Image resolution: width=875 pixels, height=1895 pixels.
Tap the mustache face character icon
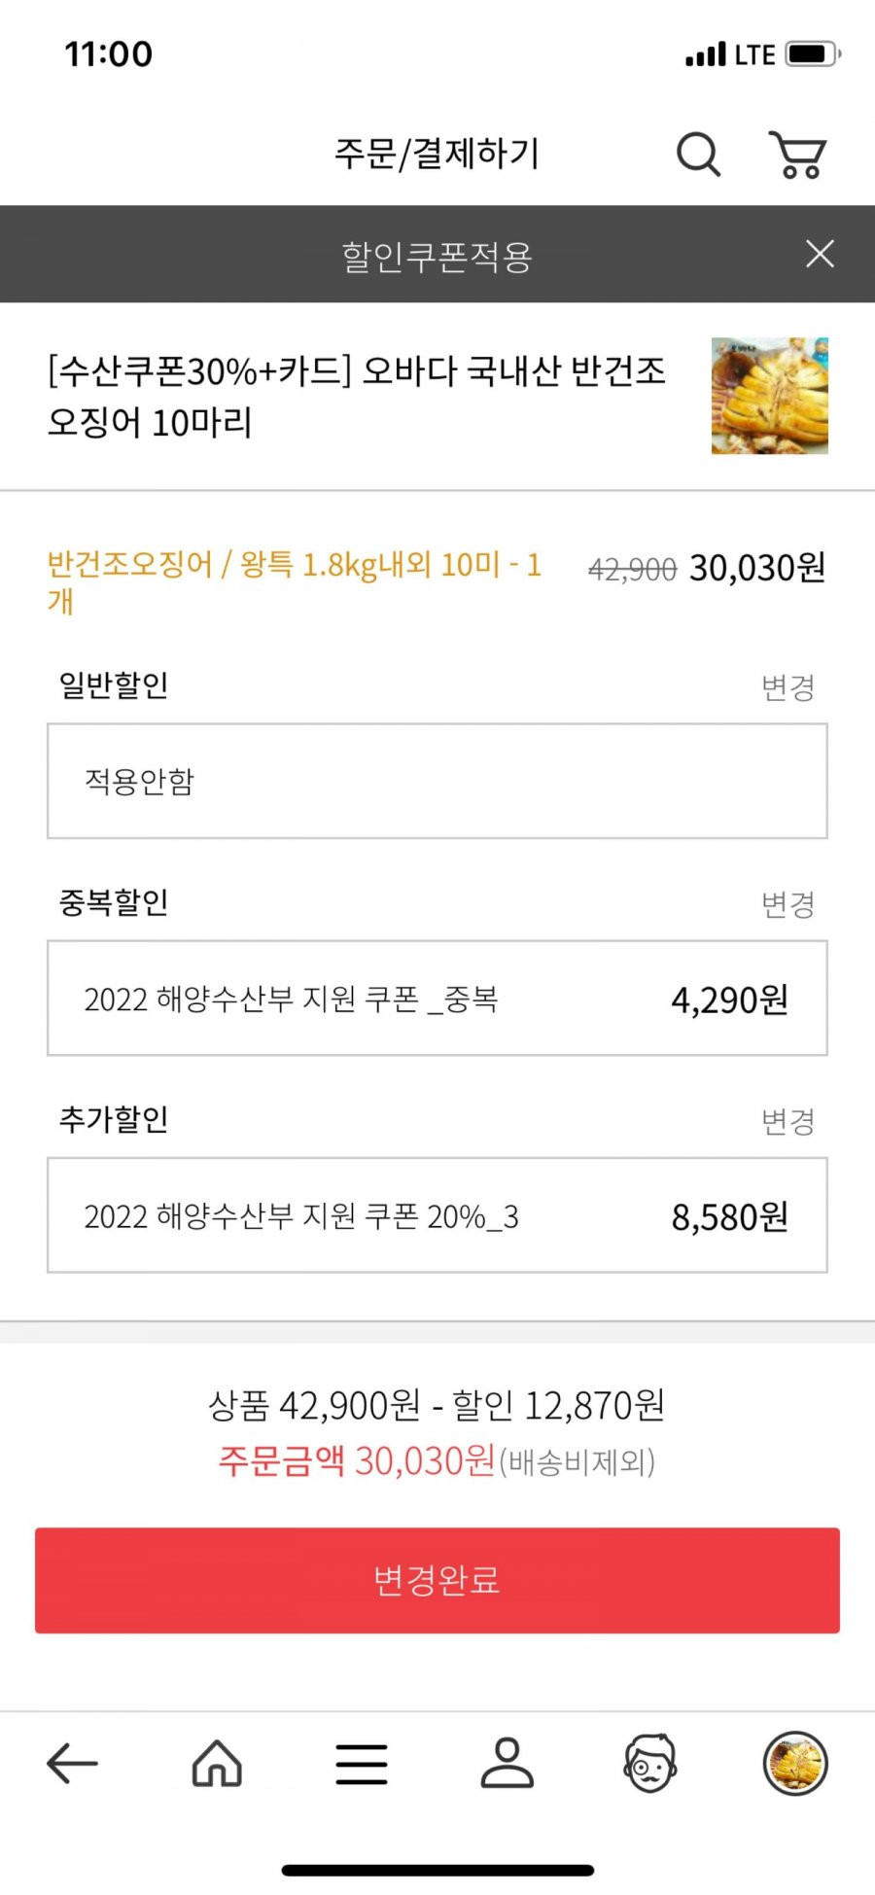(649, 1763)
